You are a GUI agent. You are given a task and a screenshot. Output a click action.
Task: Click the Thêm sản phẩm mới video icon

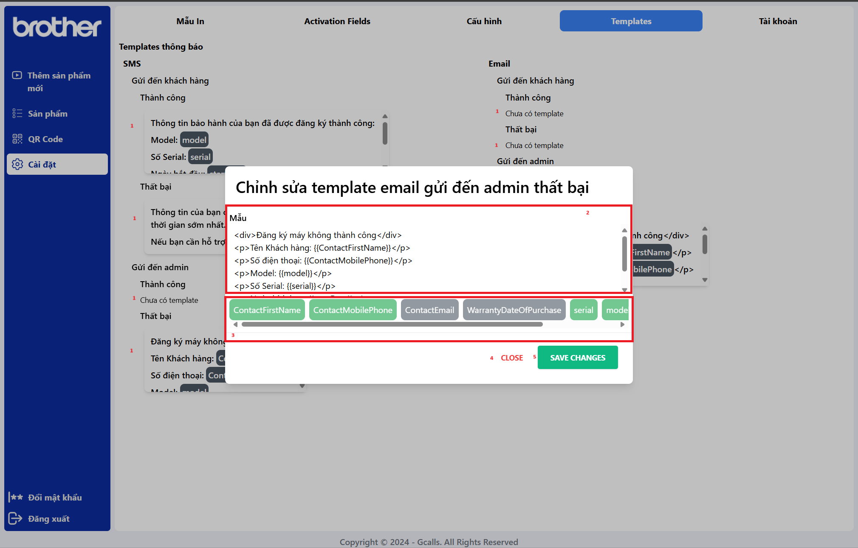[16, 75]
